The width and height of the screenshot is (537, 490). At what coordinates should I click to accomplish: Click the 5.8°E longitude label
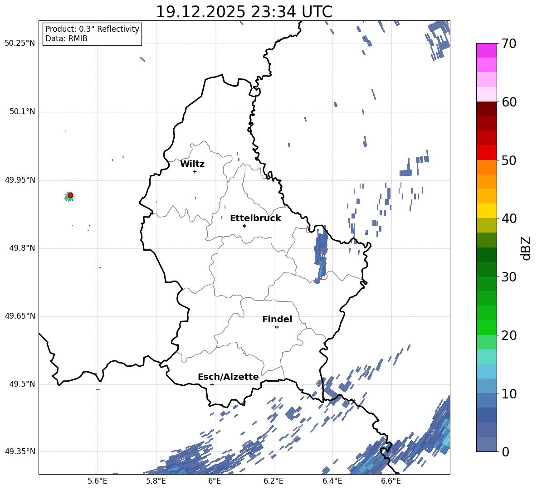coord(156,481)
